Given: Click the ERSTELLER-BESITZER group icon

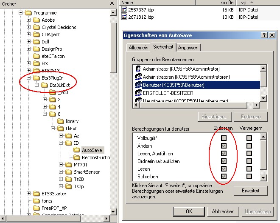Looking at the screenshot, I should coord(137,92).
